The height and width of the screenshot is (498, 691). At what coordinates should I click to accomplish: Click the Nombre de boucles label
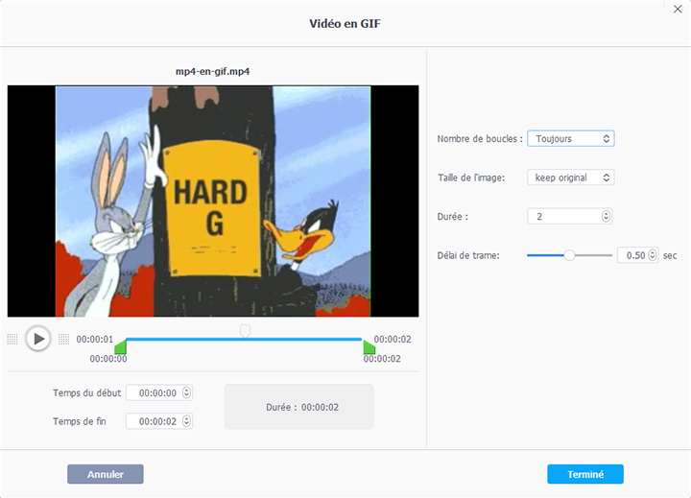(x=480, y=139)
